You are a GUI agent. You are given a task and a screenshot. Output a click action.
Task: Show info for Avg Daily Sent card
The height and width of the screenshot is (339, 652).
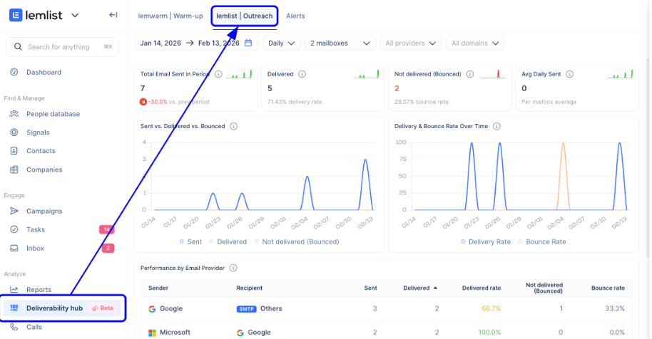570,74
